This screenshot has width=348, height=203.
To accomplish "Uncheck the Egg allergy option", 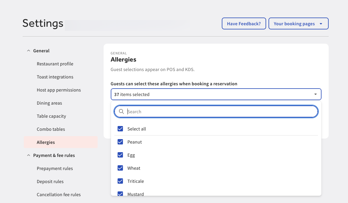I will click(x=120, y=155).
